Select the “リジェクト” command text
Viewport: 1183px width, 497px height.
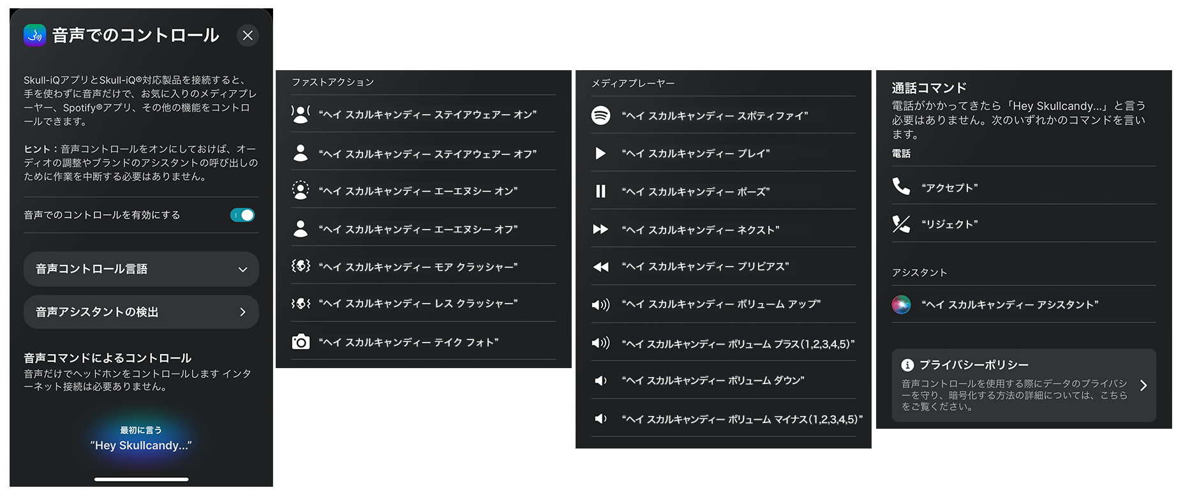[x=949, y=225]
